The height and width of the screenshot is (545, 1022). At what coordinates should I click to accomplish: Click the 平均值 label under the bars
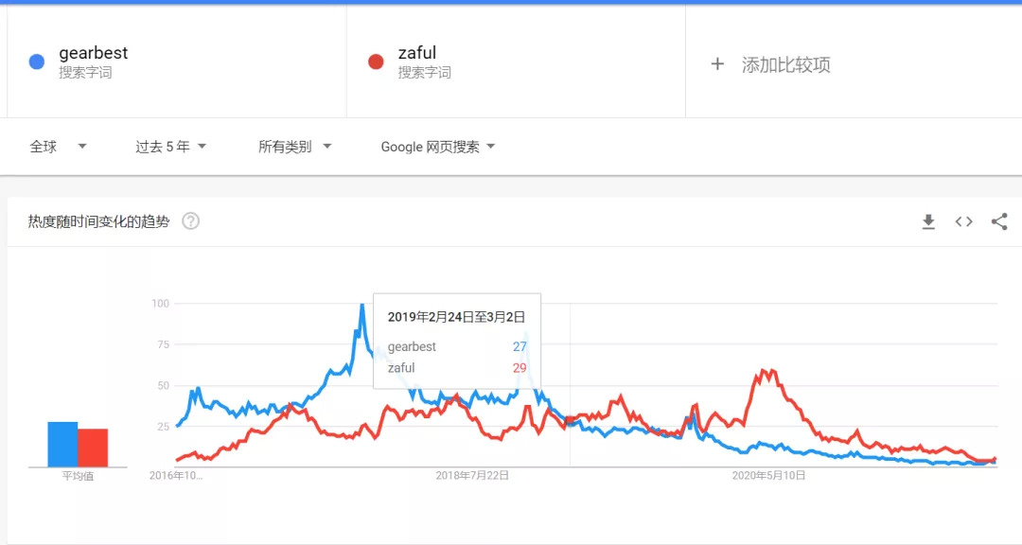tap(78, 476)
